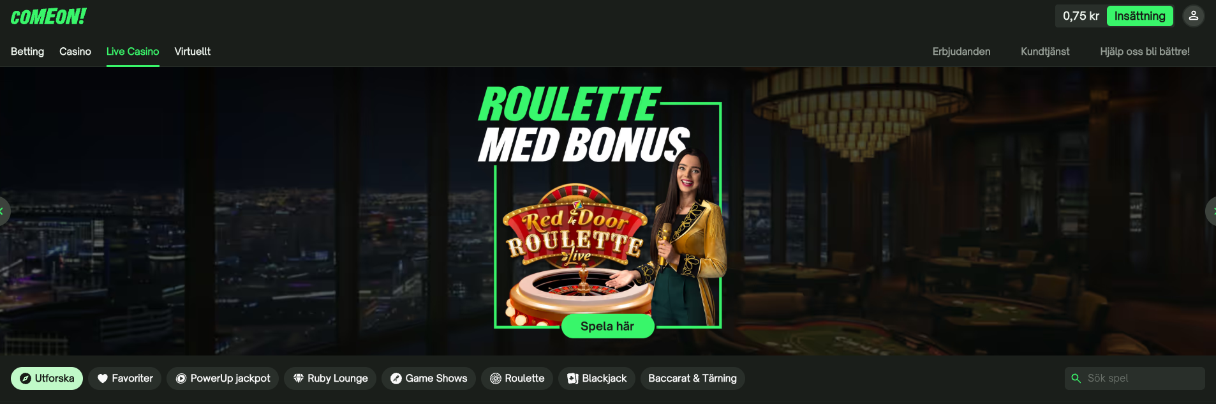
Task: Click the Spela här button
Action: coord(607,326)
